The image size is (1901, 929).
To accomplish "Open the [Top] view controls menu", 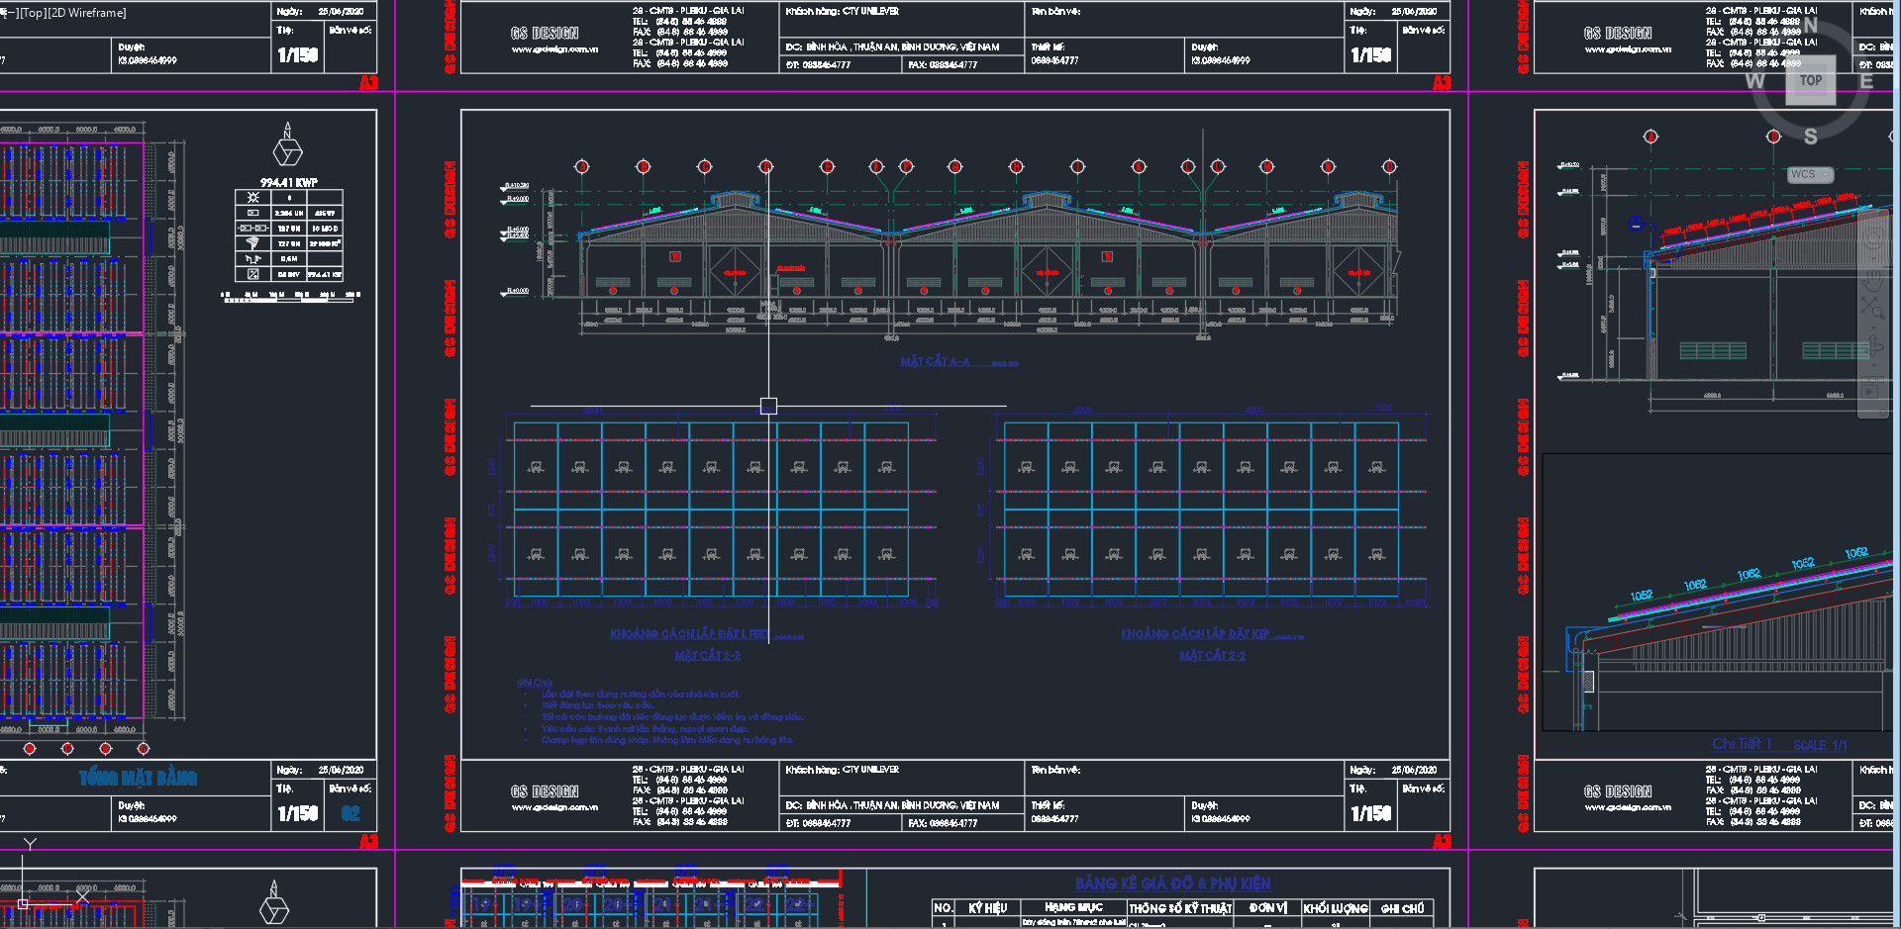I will (x=33, y=13).
